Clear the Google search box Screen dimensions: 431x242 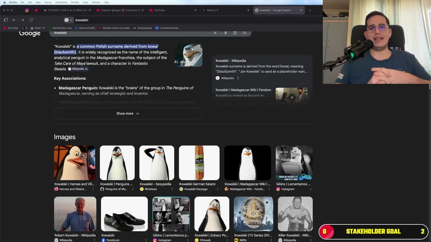(x=215, y=33)
